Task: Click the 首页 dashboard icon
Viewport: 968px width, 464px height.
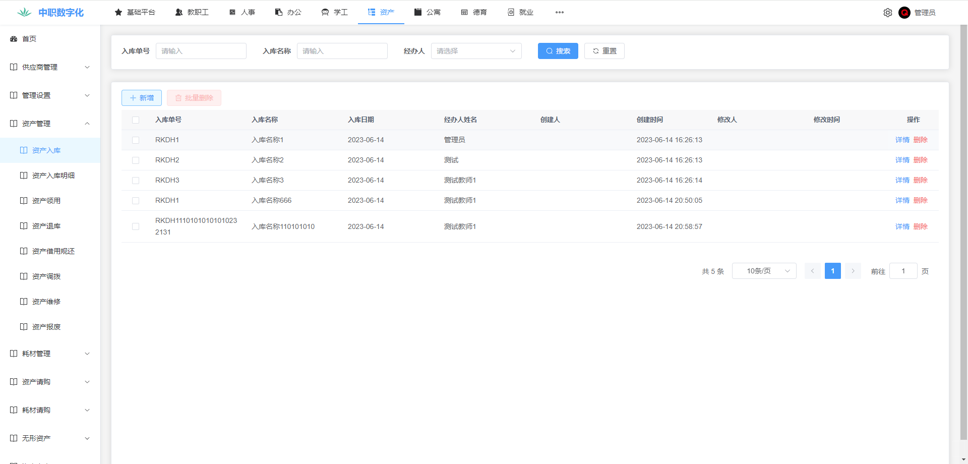Action: 14,39
